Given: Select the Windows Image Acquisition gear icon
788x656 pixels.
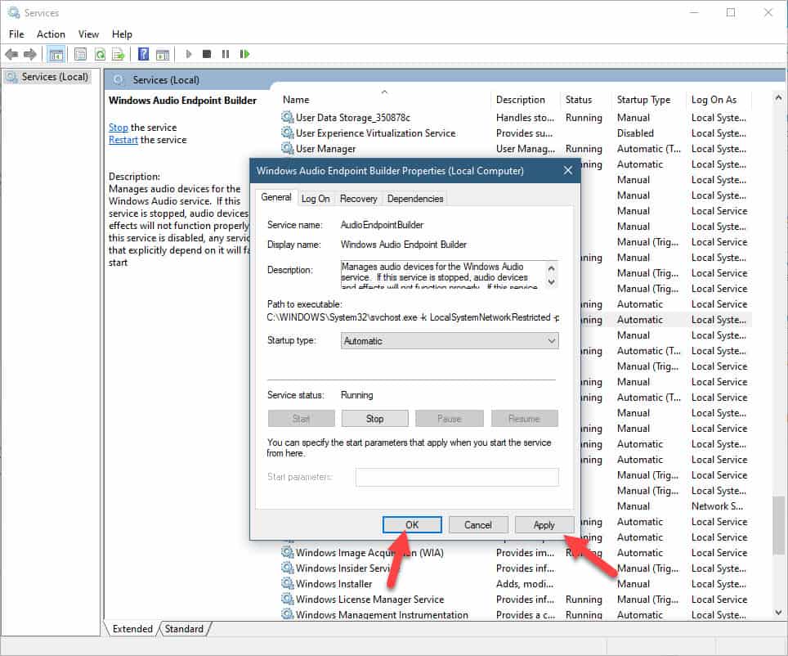Looking at the screenshot, I should pyautogui.click(x=287, y=552).
